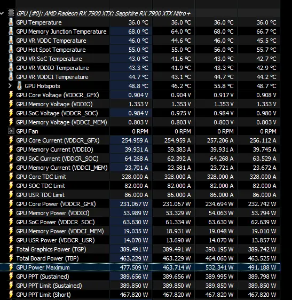Click the 532.341 W maximum power value
292x300 pixels.
[x=219, y=267]
